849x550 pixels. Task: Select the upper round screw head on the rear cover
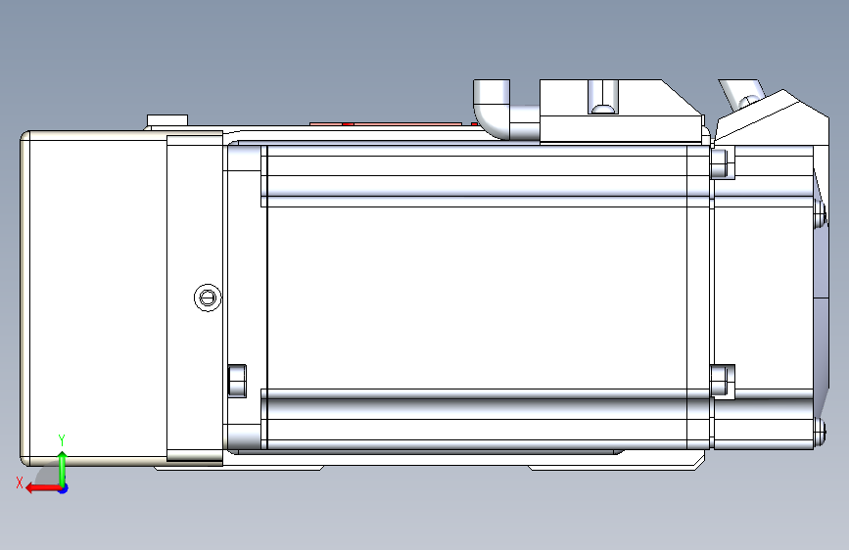pyautogui.click(x=820, y=213)
